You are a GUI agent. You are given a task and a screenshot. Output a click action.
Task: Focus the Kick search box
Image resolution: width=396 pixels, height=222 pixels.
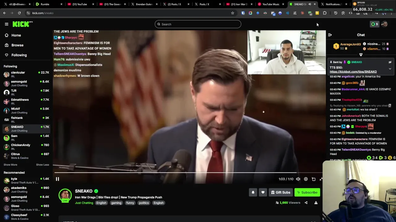point(198,24)
